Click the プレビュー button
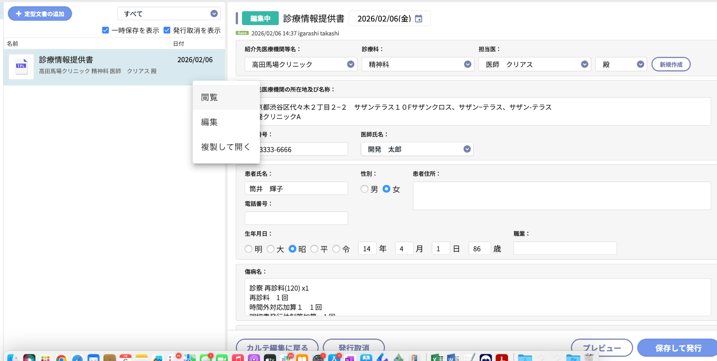The height and width of the screenshot is (361, 717). 602,348
